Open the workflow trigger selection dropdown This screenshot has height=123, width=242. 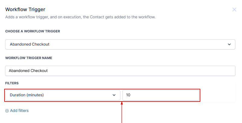pos(120,44)
